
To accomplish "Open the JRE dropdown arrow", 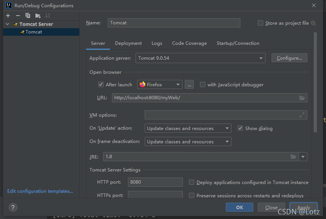I will [x=303, y=157].
